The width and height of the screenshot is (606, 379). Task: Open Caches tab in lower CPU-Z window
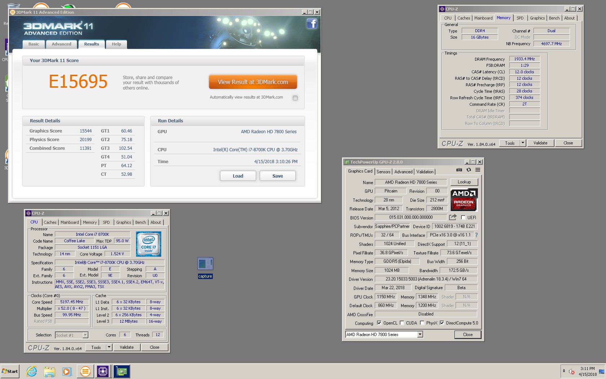click(50, 222)
